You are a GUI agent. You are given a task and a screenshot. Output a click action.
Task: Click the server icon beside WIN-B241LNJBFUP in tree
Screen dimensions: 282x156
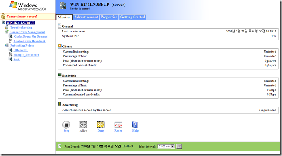point(3,23)
